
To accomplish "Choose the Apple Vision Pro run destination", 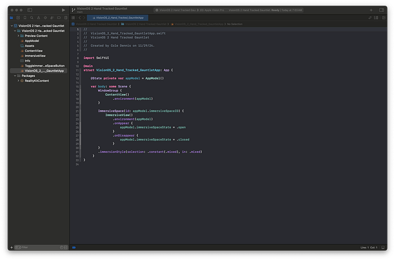I will (x=212, y=10).
